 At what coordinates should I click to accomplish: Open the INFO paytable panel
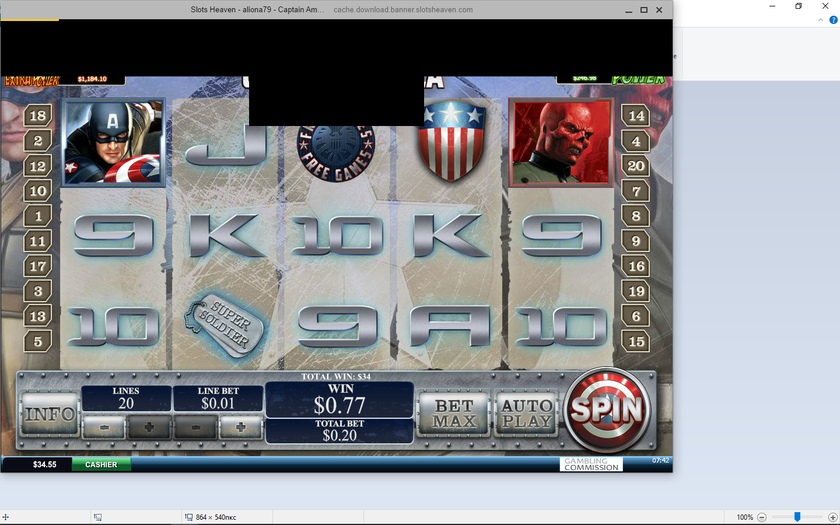pyautogui.click(x=50, y=414)
